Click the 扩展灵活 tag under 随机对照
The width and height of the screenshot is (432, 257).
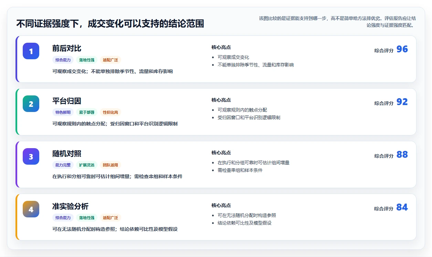coord(87,165)
